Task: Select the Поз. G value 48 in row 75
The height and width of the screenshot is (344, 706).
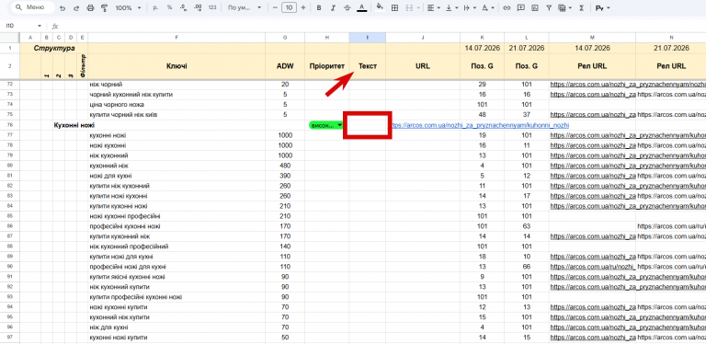Action: [483, 115]
